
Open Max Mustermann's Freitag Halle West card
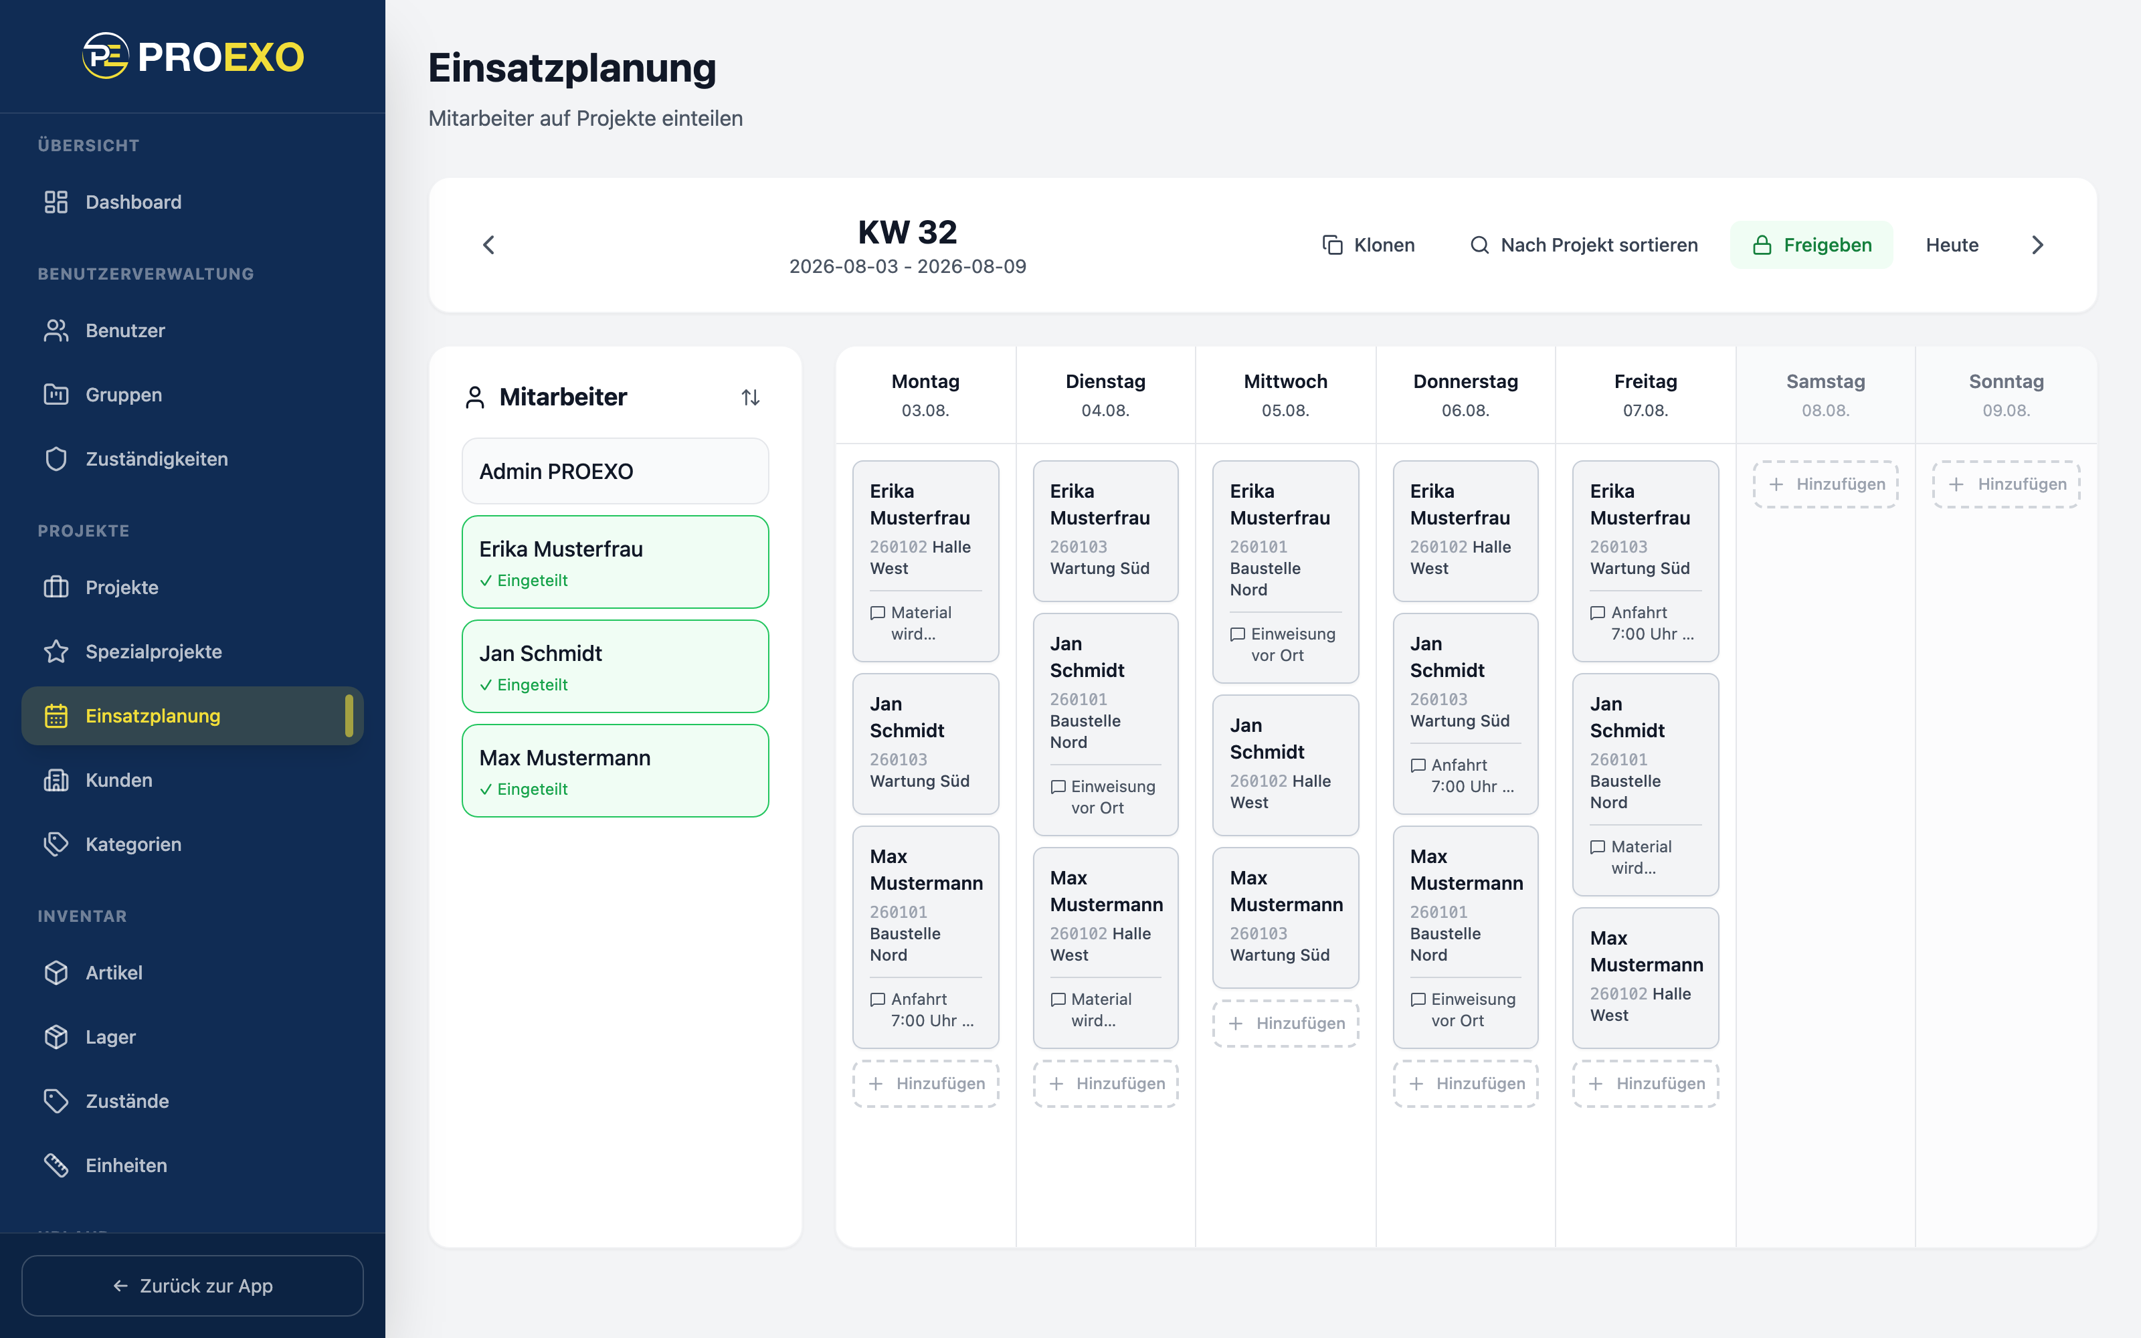point(1646,978)
